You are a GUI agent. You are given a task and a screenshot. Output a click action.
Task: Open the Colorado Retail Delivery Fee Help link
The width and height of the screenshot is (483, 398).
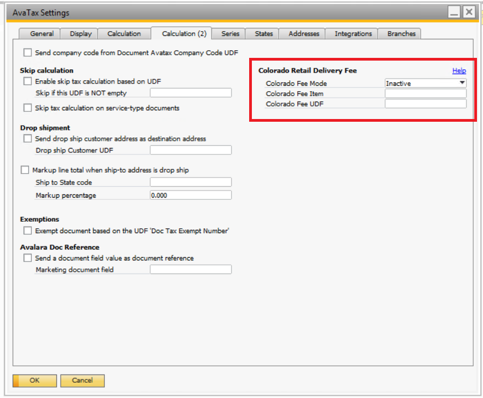[459, 70]
